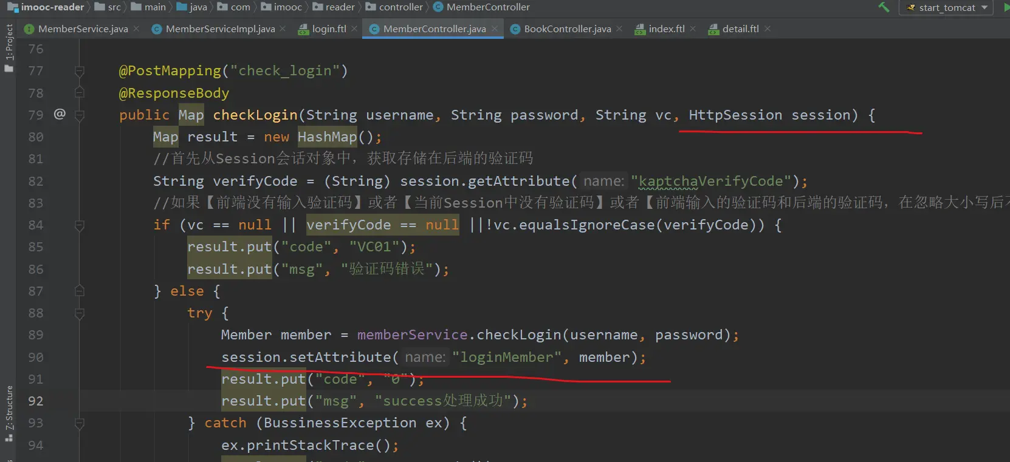The image size is (1010, 462).
Task: Click the @ gutter icon on line 79
Action: [60, 114]
